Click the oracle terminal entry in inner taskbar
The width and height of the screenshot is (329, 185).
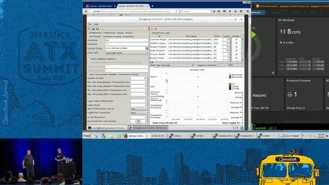click(x=107, y=128)
